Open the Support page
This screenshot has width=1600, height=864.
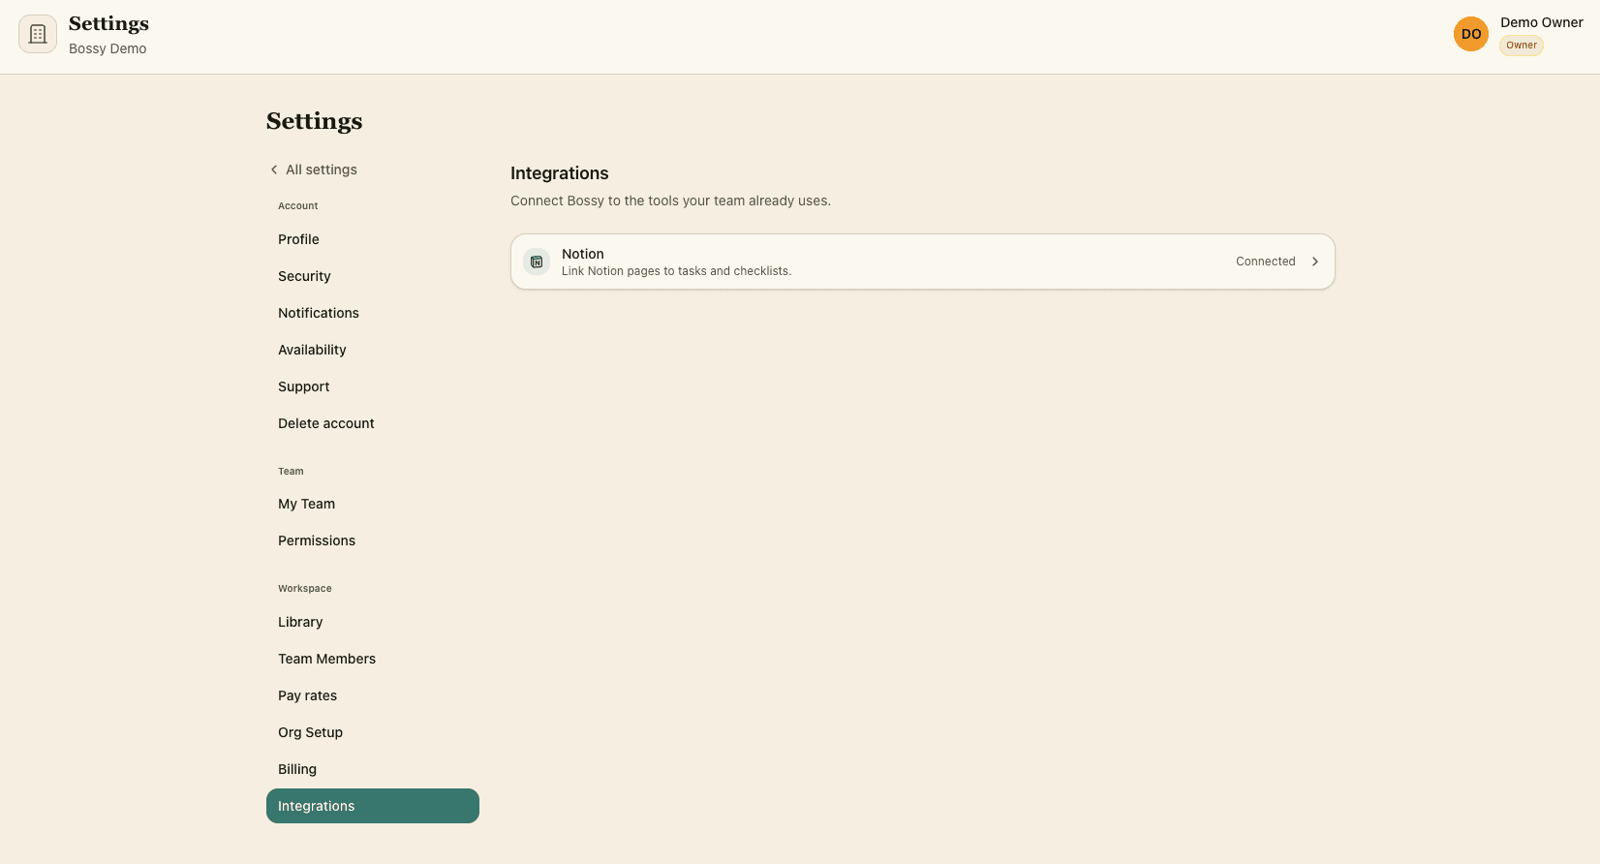click(373, 386)
